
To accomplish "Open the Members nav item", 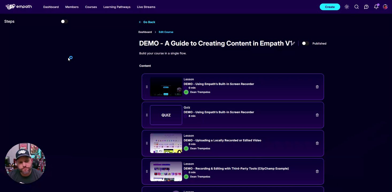I will tap(72, 7).
